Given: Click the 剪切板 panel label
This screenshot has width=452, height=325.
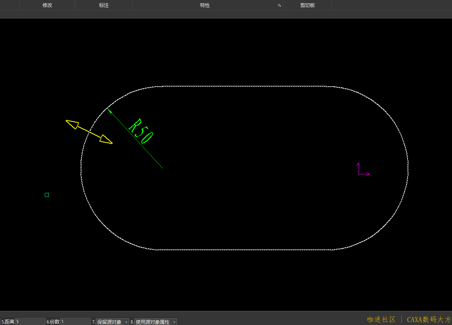Looking at the screenshot, I should click(307, 5).
